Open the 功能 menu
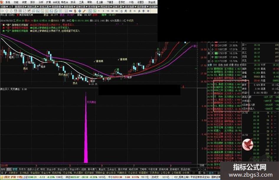This screenshot has width=279, height=180. [16, 2]
